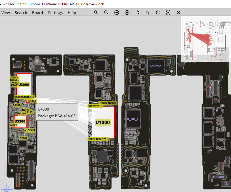This screenshot has height=192, width=231.
Task: Select the U1000 chip component
Action: [103, 122]
